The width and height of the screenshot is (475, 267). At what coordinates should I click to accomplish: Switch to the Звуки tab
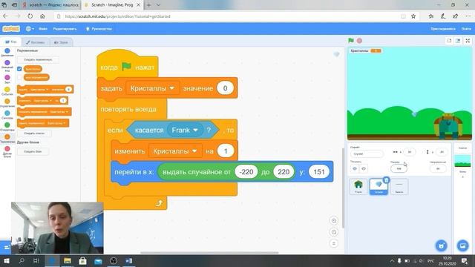(x=61, y=42)
